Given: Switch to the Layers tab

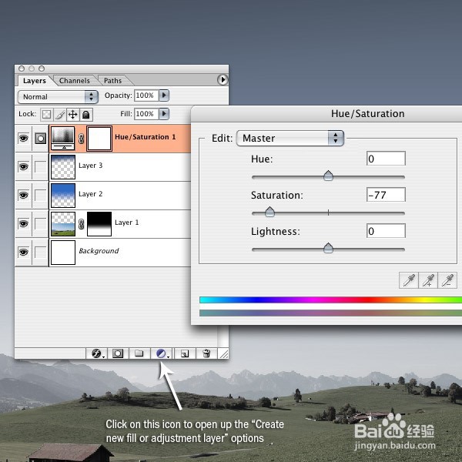Looking at the screenshot, I should click(x=35, y=81).
